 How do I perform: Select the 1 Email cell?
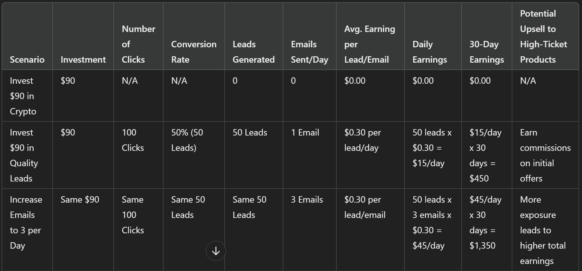305,132
